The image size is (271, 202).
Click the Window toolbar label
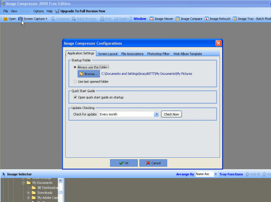140,19
